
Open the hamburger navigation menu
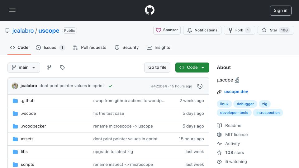[x=12, y=10]
